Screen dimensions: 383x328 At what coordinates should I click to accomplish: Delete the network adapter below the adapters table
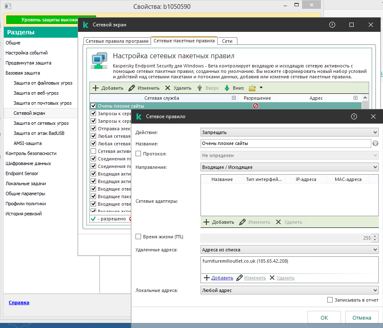289,222
